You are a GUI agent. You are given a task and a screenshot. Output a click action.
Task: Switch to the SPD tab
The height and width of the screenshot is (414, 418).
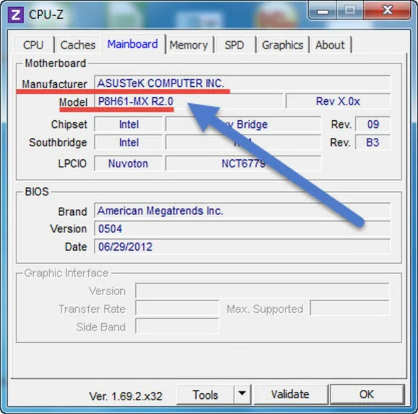pos(234,44)
